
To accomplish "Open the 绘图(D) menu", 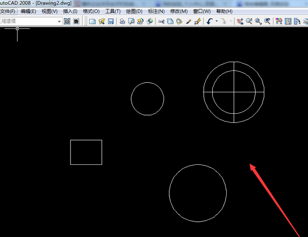I will [134, 11].
